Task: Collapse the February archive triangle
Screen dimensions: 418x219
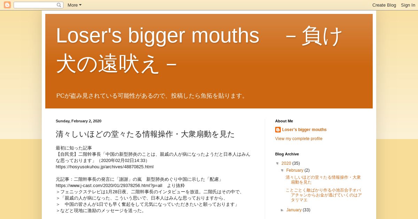Action: (x=282, y=170)
